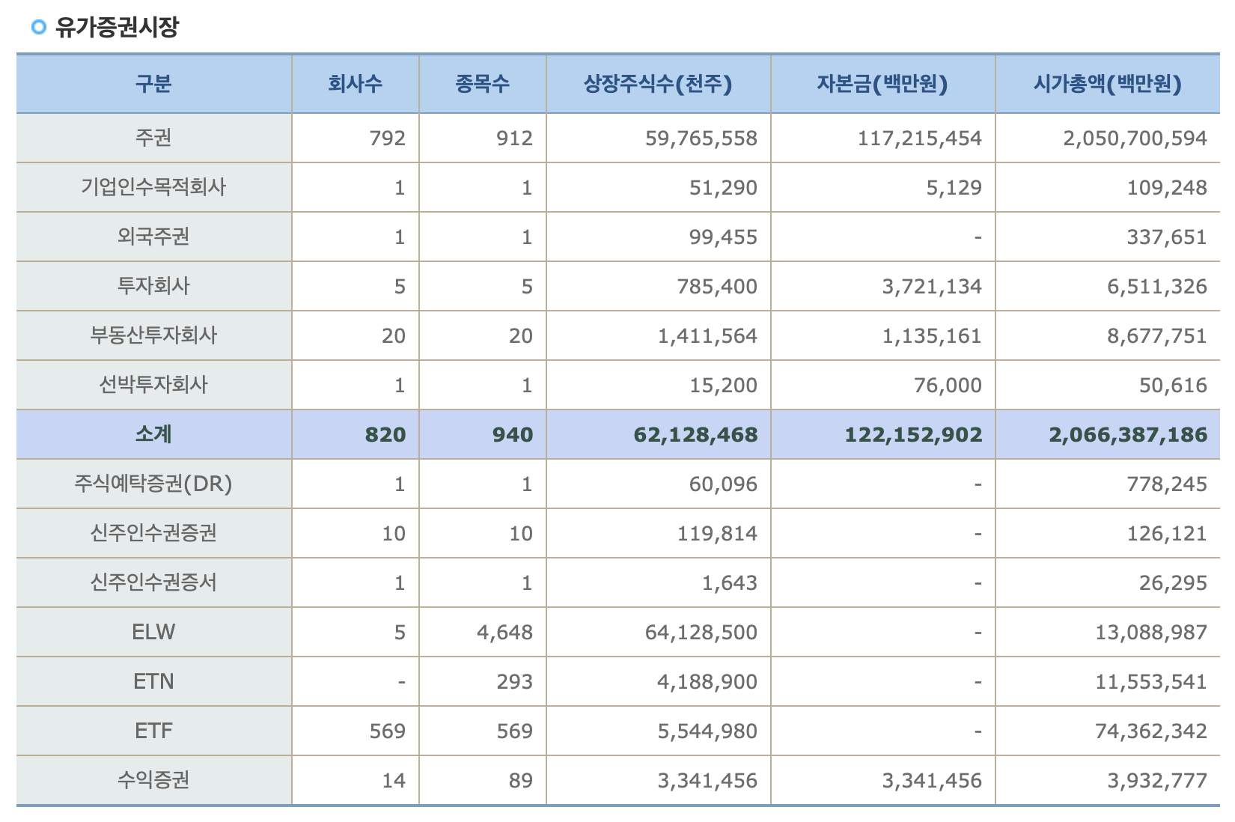Image resolution: width=1235 pixels, height=822 pixels.
Task: Click the 주식예탁증권(DR) row label
Action: click(x=153, y=484)
